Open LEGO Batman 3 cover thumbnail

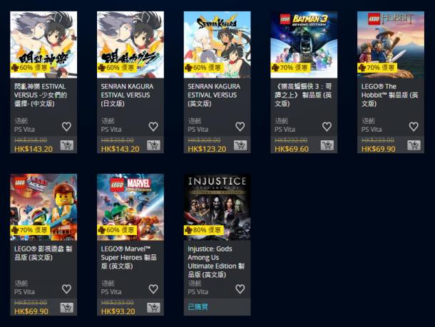(x=304, y=45)
